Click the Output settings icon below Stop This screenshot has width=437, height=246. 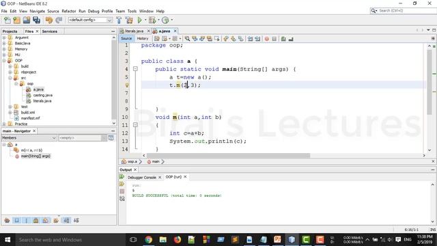[x=122, y=199]
